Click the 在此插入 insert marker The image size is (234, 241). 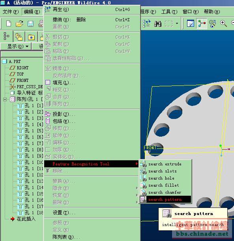point(23,219)
